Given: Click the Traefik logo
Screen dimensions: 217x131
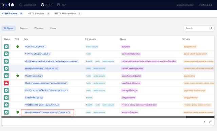Looking at the screenshot, I should [8, 5].
